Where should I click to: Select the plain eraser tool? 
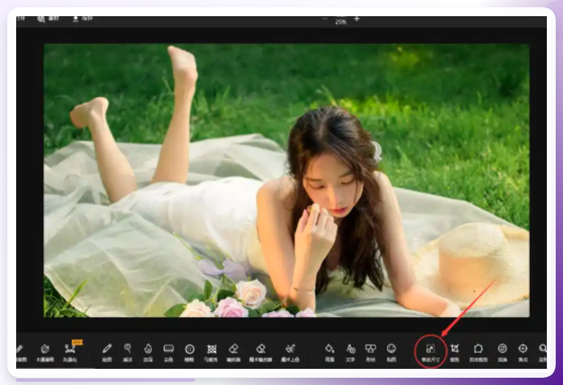[x=234, y=353]
